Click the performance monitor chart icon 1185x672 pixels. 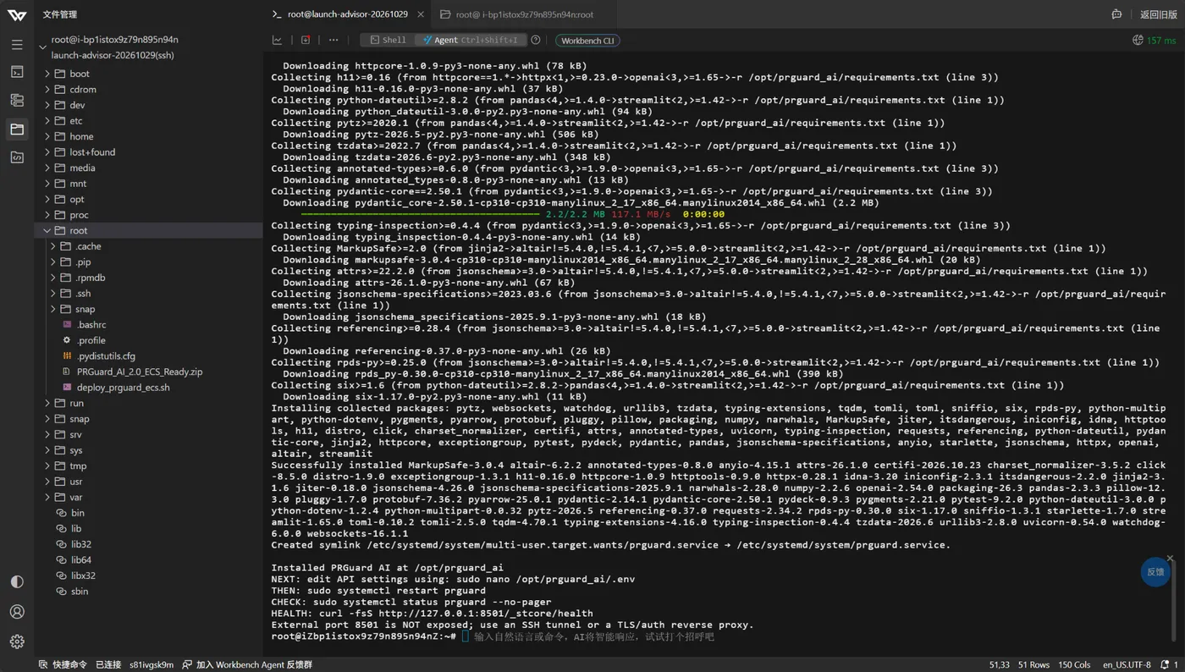277,40
